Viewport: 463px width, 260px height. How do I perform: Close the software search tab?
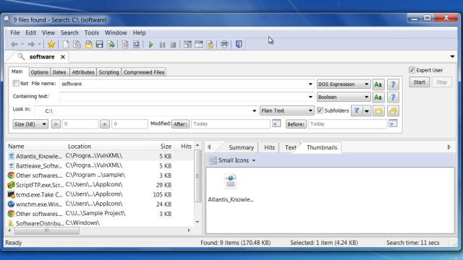63,57
